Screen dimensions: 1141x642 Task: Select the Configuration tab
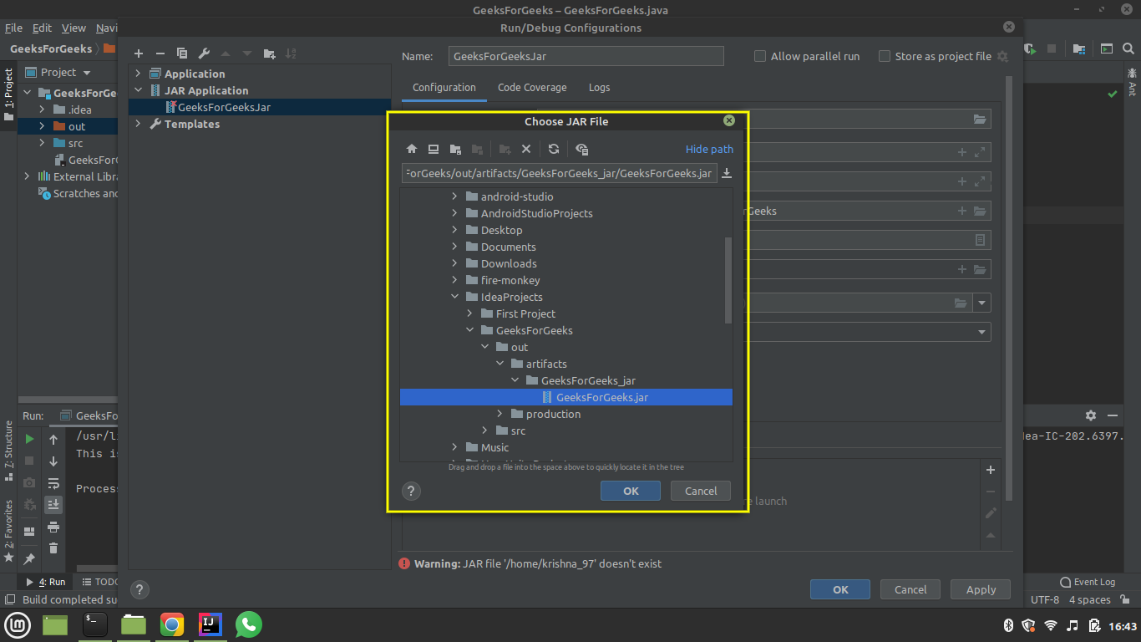[444, 87]
